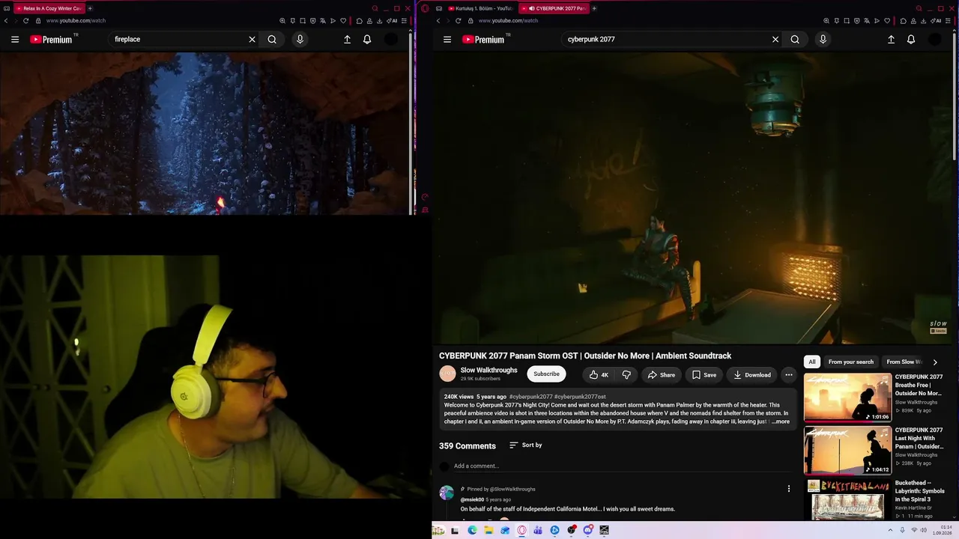Image resolution: width=959 pixels, height=539 pixels.
Task: Open upload/create icon in left YouTube window
Action: point(347,40)
